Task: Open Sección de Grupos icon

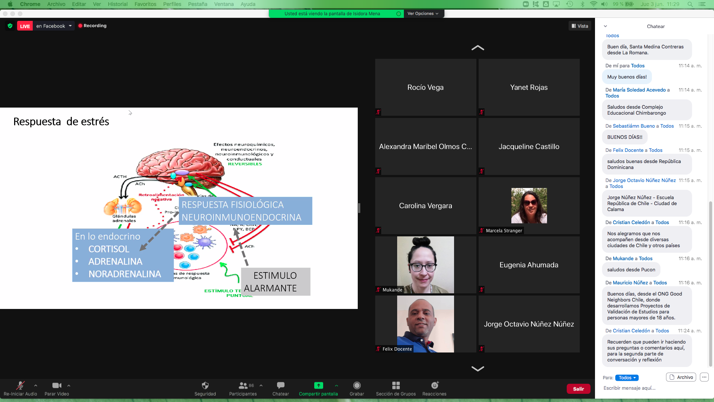Action: tap(396, 386)
